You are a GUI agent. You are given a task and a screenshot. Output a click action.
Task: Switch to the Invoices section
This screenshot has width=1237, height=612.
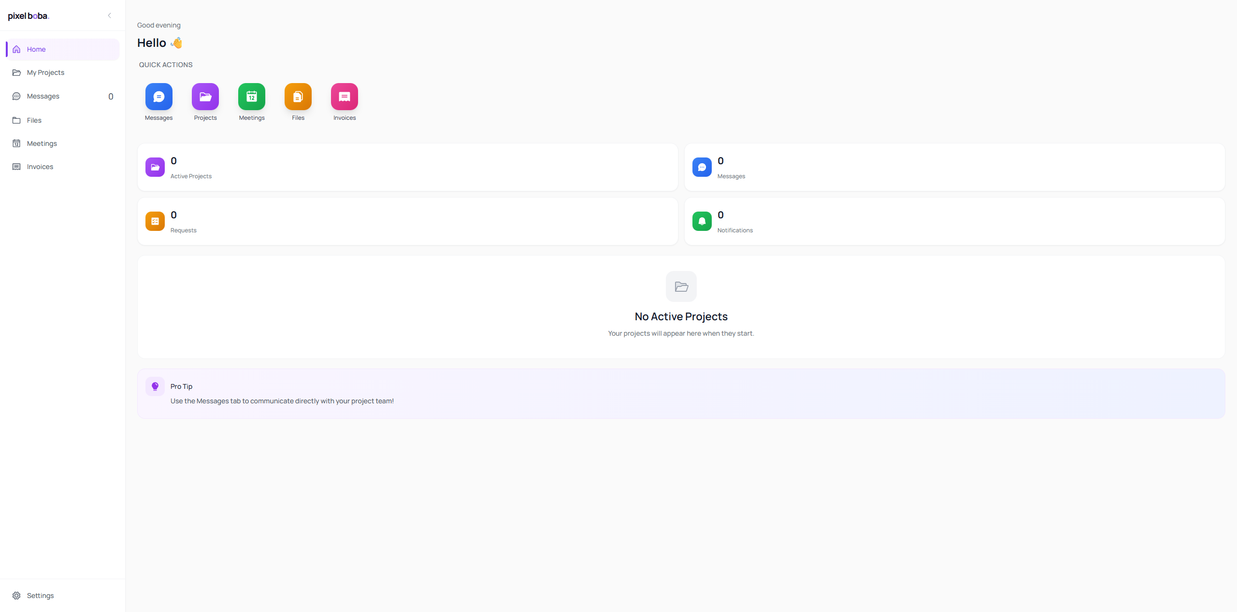(x=40, y=166)
